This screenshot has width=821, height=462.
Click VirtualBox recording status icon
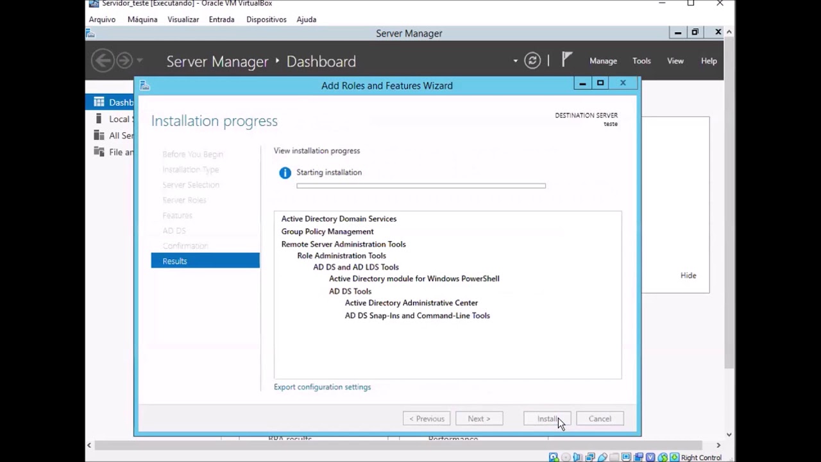pyautogui.click(x=638, y=458)
